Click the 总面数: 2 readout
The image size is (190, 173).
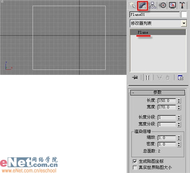[x=152, y=151]
